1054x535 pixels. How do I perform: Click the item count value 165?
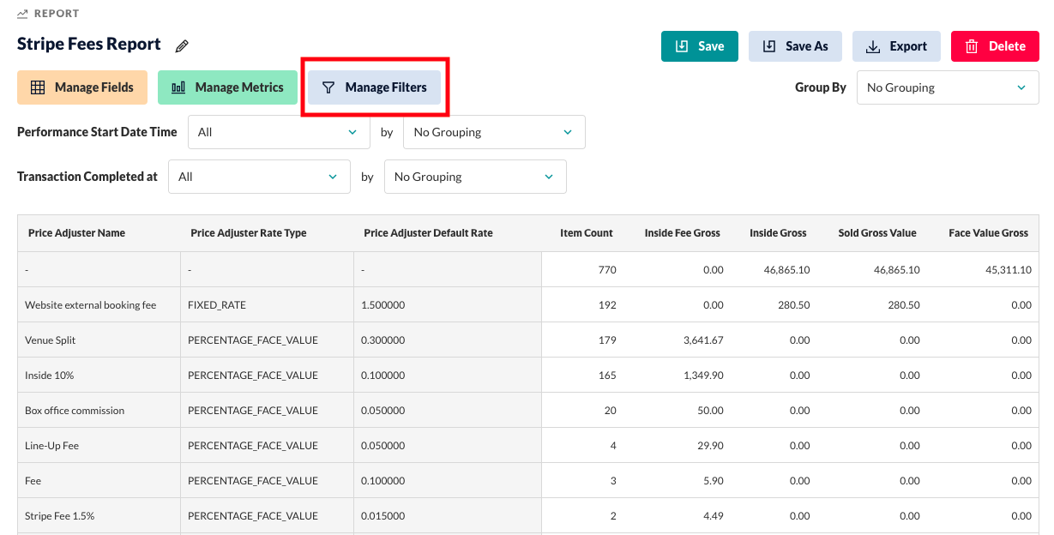point(607,376)
